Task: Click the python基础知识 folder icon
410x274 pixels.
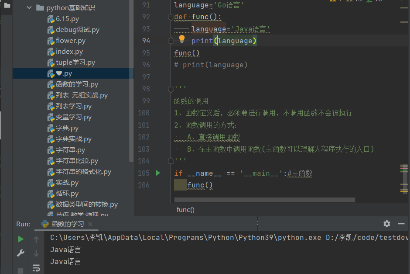Action: 40,7
